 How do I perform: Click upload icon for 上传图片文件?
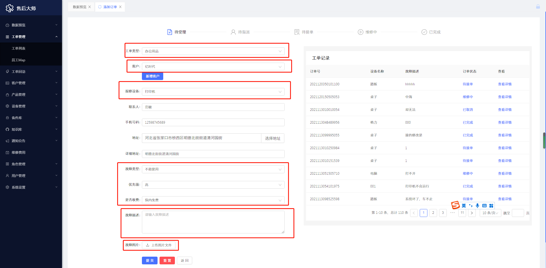pyautogui.click(x=148, y=245)
